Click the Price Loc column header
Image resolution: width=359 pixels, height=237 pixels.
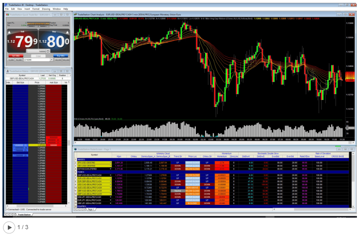193,156
